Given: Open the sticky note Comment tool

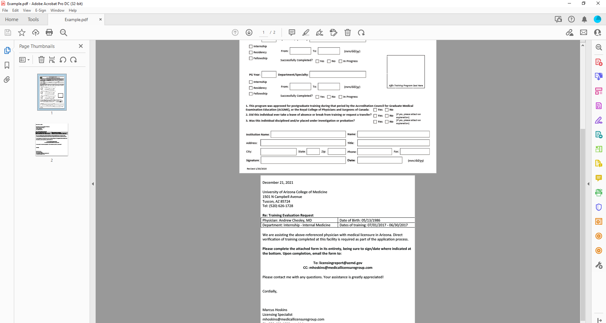Looking at the screenshot, I should [x=292, y=32].
